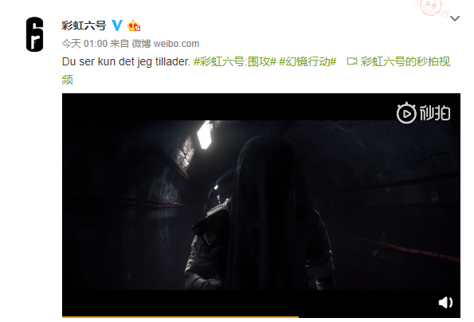
Task: Mute the video with the speaker icon
Action: tap(445, 302)
